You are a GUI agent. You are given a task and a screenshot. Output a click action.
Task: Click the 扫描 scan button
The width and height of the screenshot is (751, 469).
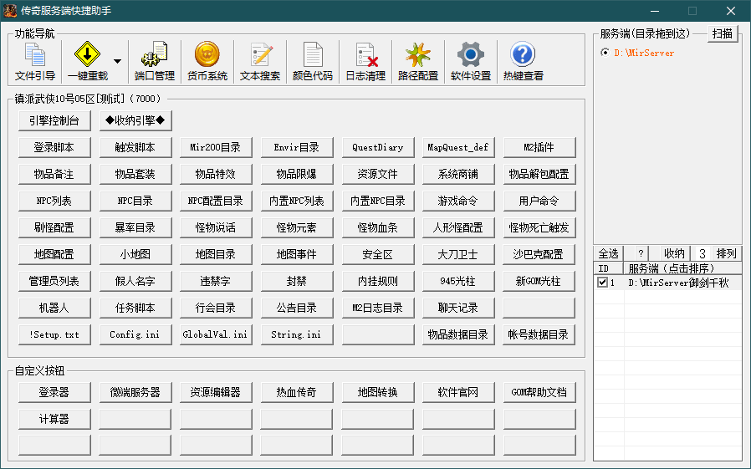[x=723, y=33]
